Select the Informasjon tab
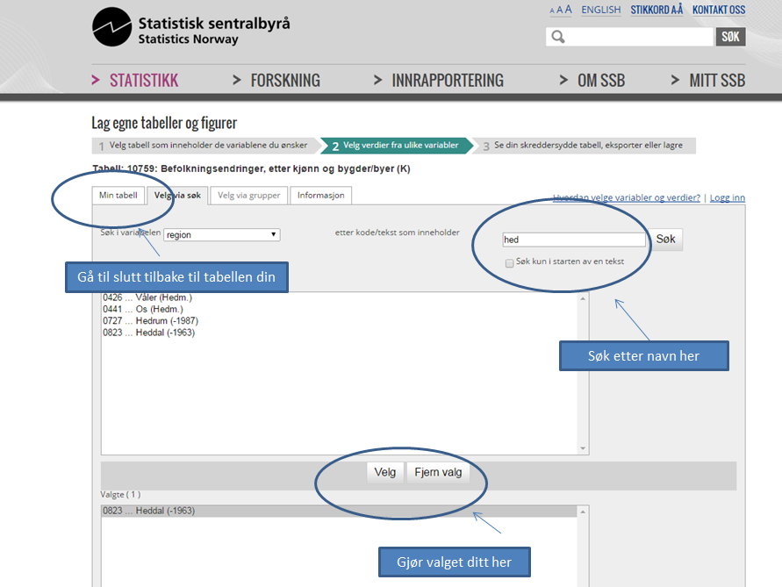 tap(321, 195)
